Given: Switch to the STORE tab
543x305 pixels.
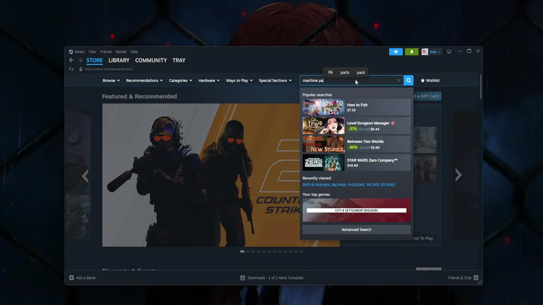Looking at the screenshot, I should (95, 61).
